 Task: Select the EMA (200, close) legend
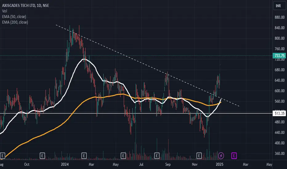point(15,22)
